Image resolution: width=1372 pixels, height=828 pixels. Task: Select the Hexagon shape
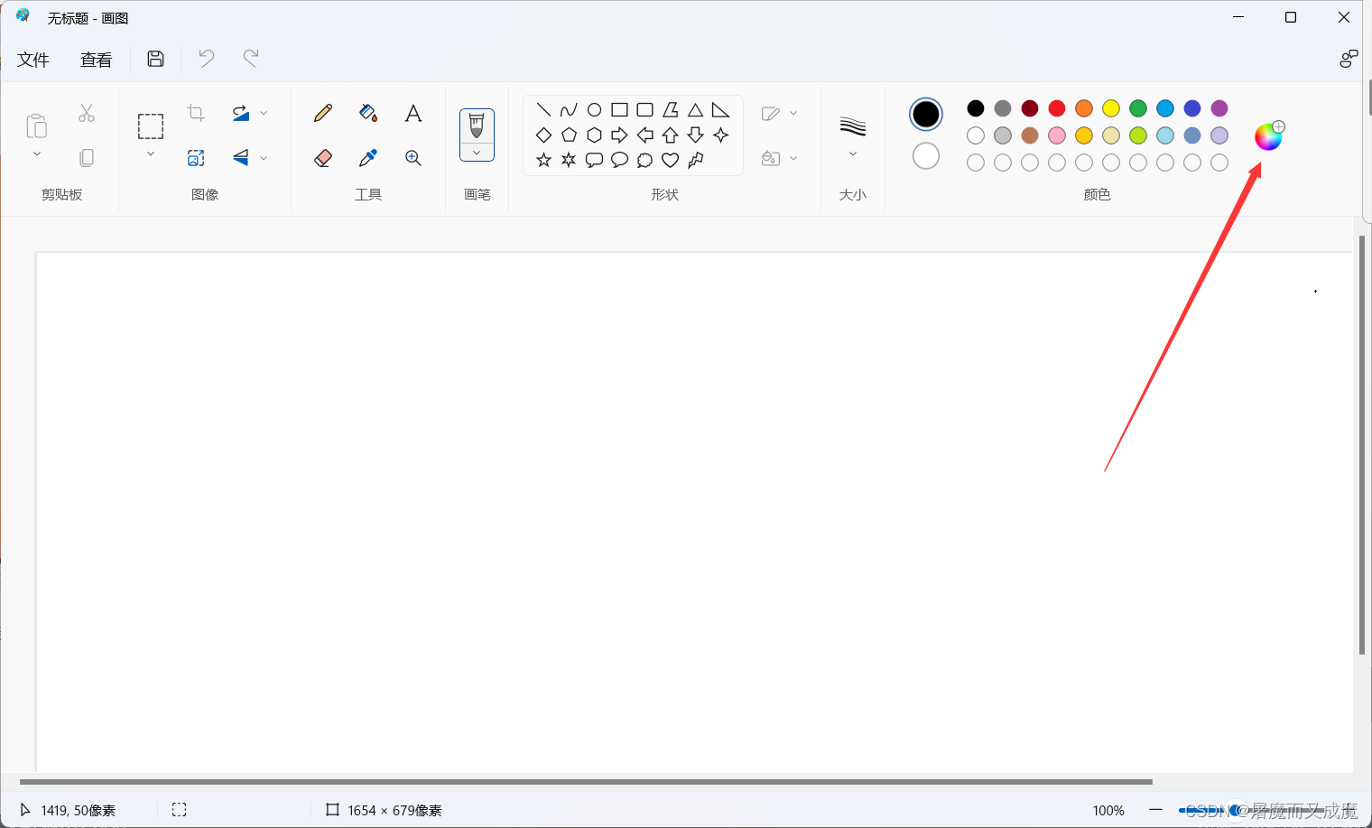(594, 135)
